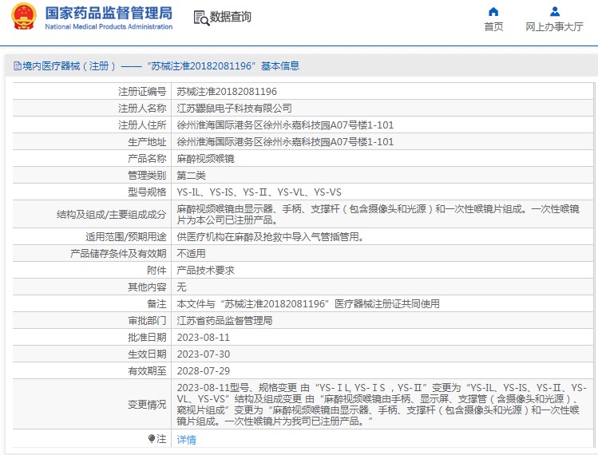
Task: Select the 生产地址 label
Action: click(x=147, y=142)
